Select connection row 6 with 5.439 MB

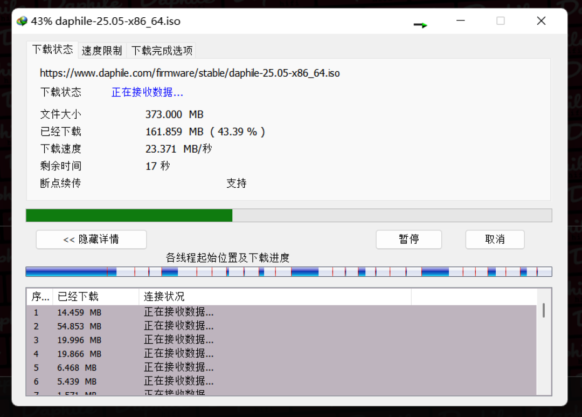coord(281,381)
